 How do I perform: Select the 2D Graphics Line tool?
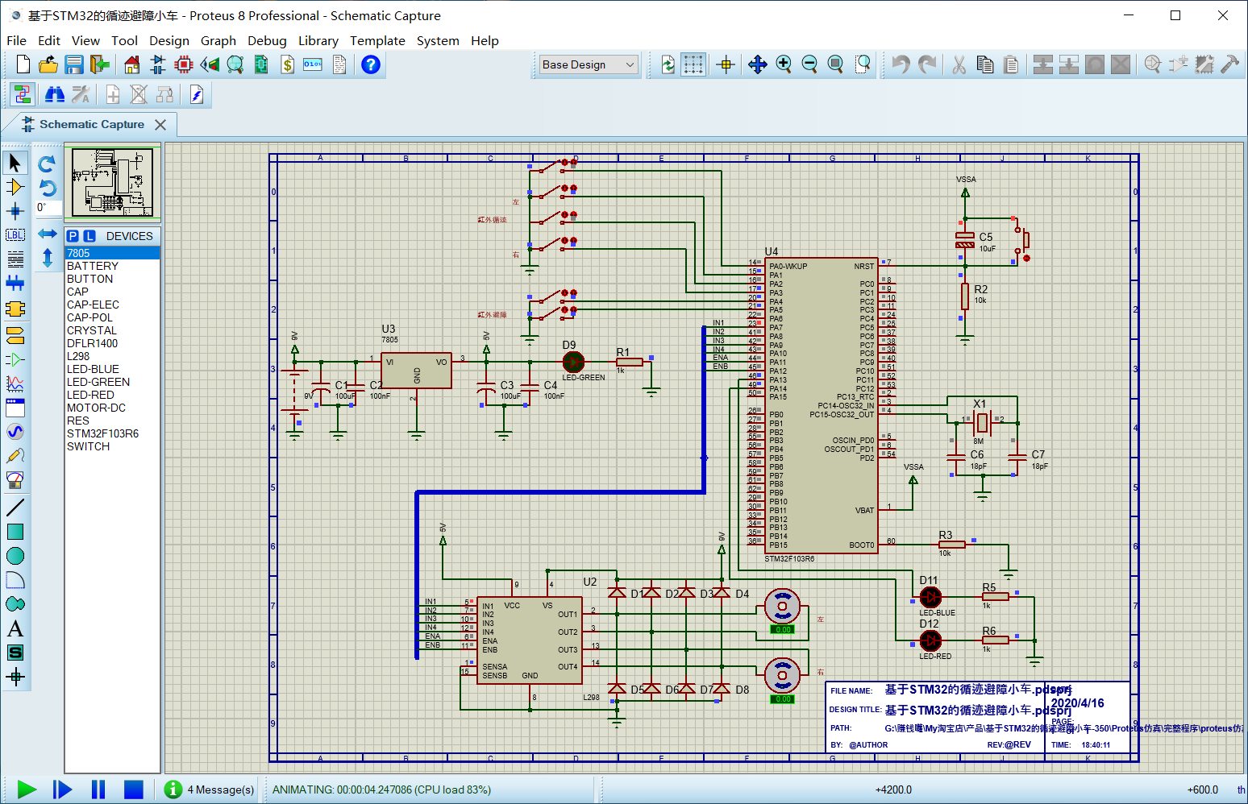coord(15,508)
